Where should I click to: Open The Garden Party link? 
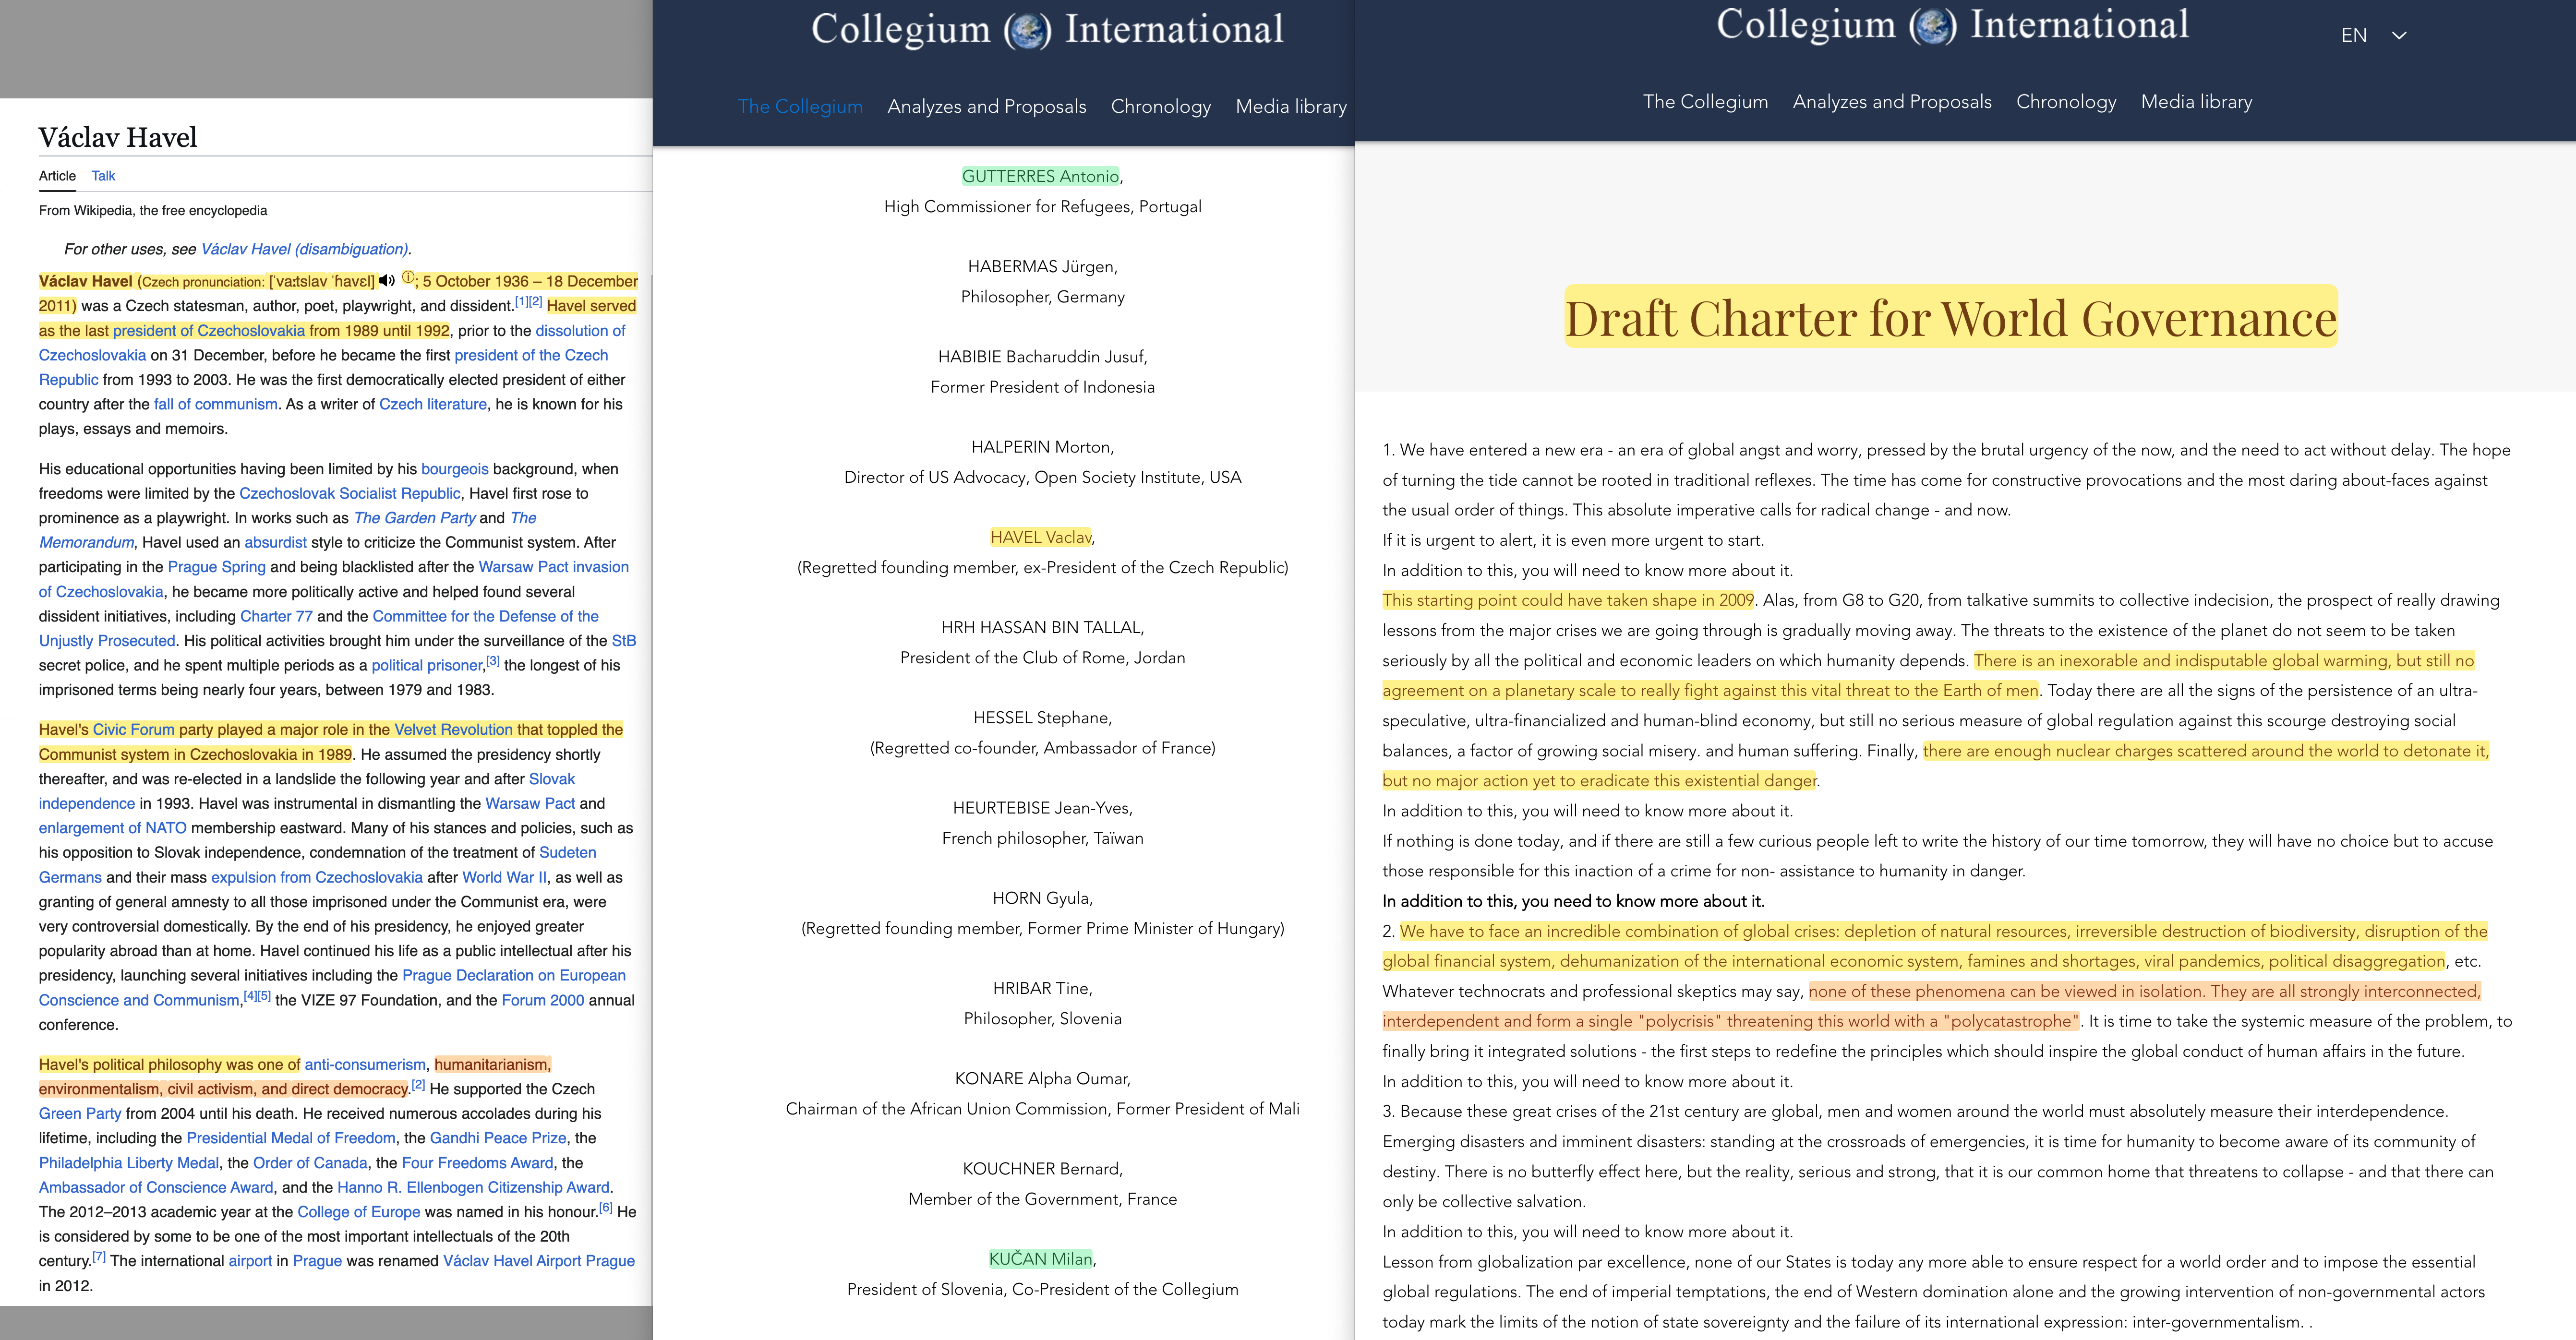(414, 518)
